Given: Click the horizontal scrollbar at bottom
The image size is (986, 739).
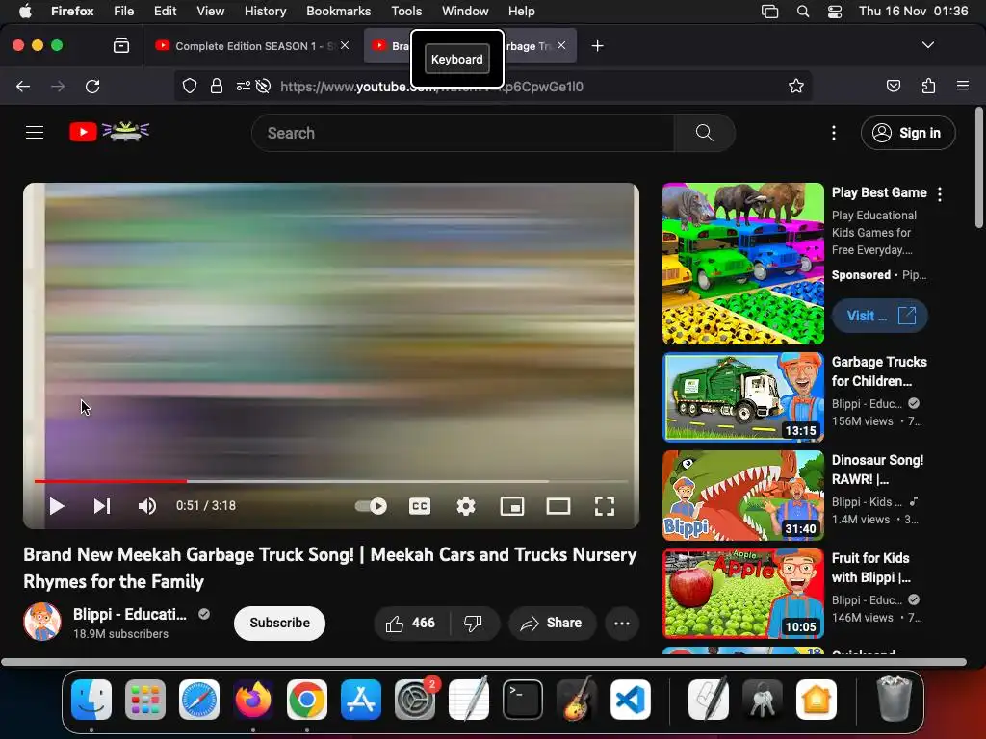Looking at the screenshot, I should click(483, 662).
